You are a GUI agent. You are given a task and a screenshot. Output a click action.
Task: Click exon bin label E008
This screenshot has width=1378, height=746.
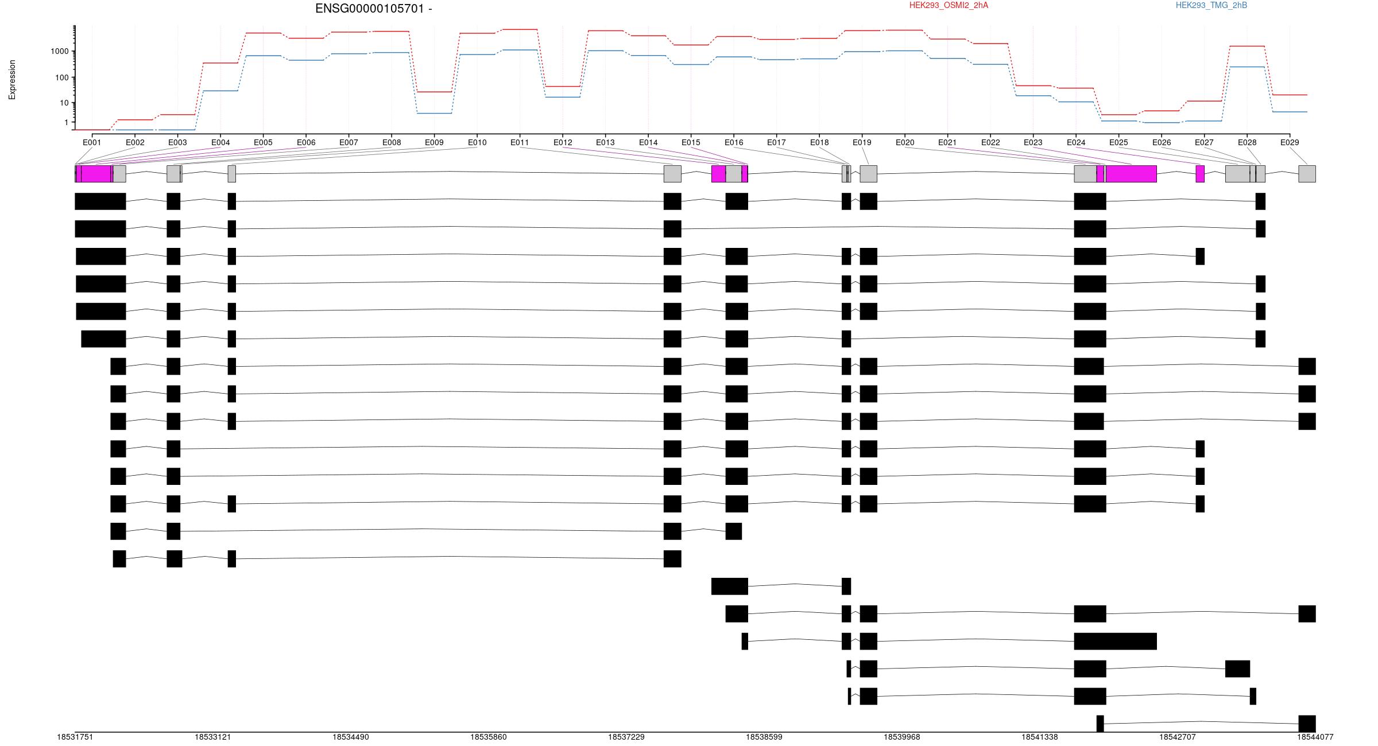tap(392, 142)
